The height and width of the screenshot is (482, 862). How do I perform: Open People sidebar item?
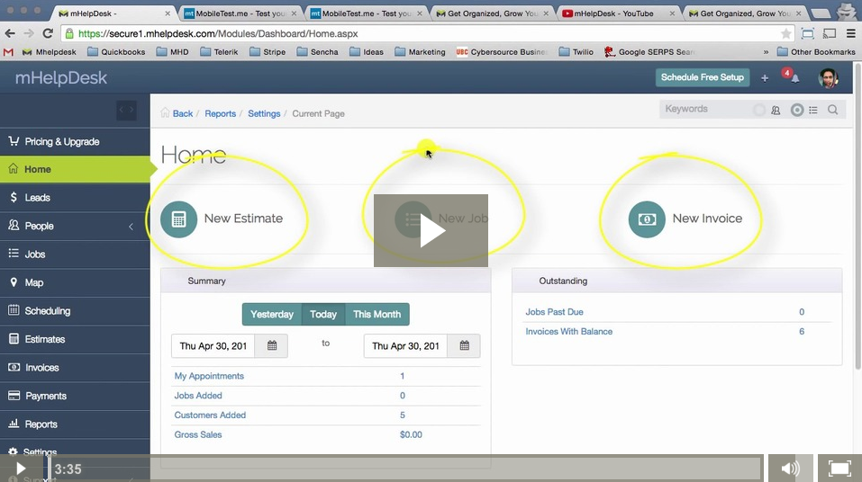click(x=75, y=226)
